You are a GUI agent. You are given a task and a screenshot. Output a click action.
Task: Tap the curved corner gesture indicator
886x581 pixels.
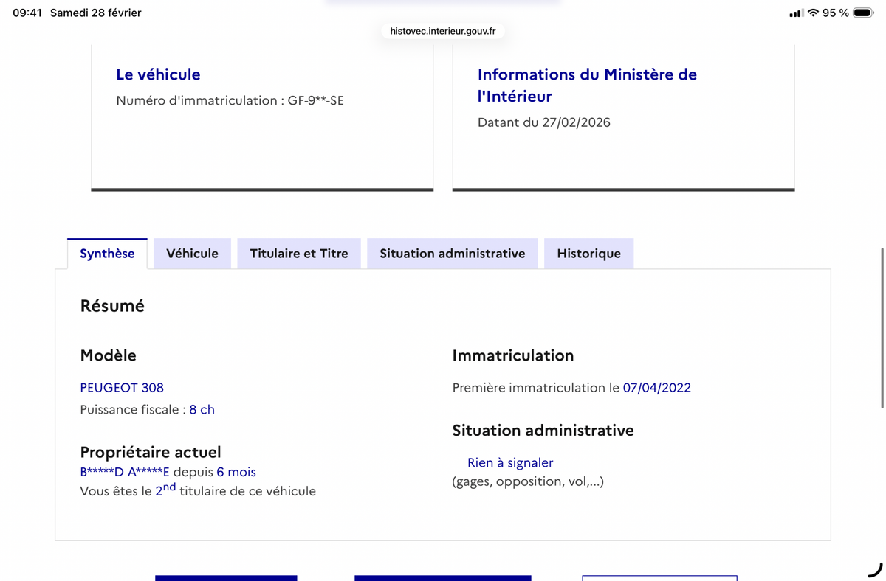click(x=875, y=569)
